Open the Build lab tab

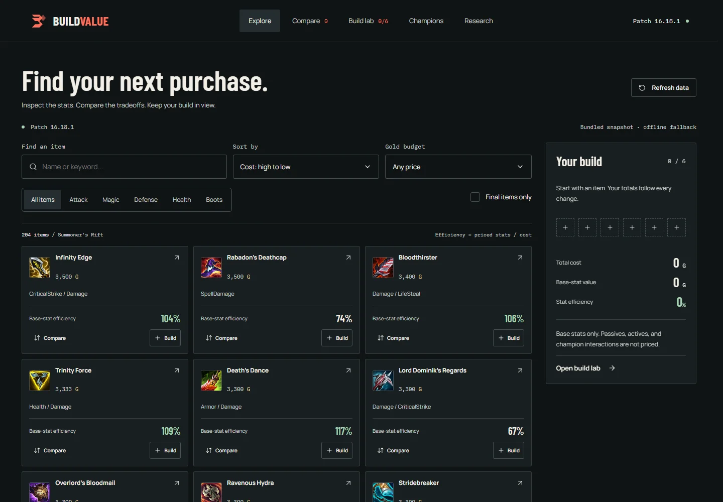pos(368,21)
